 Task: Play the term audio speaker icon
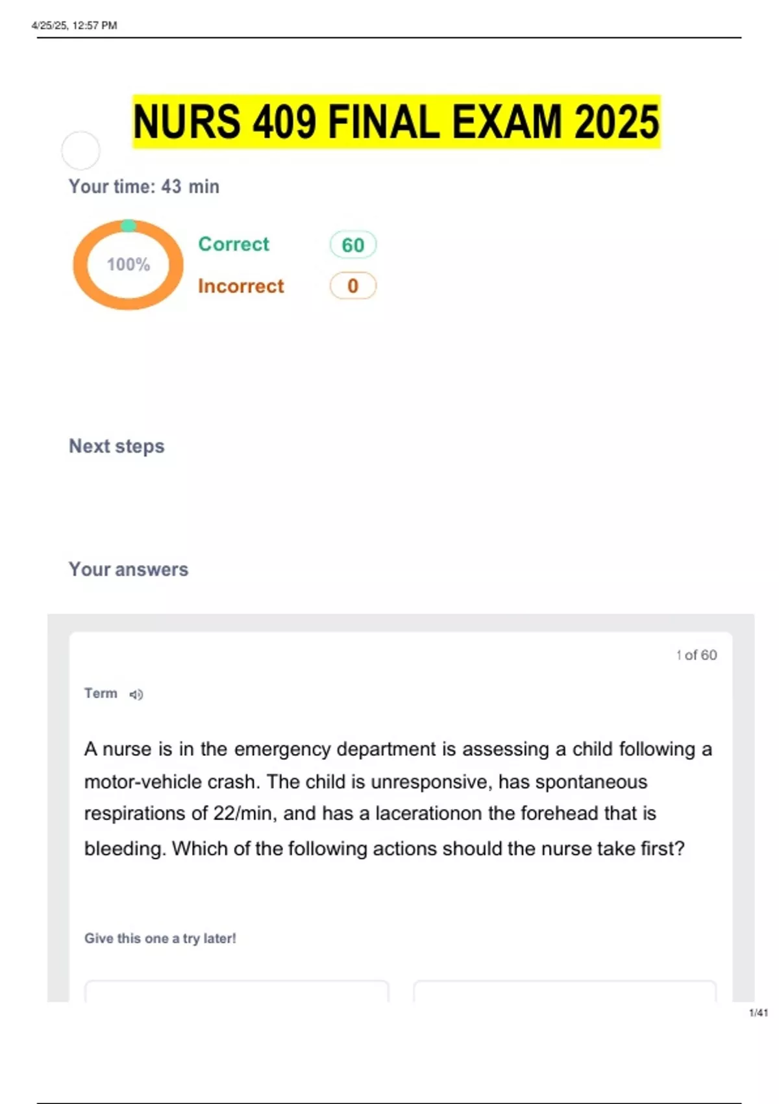(136, 695)
